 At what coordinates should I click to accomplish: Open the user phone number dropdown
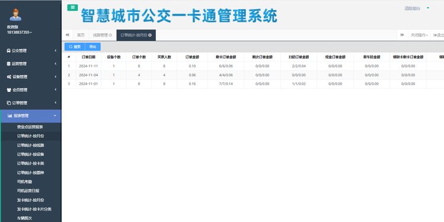[19, 32]
